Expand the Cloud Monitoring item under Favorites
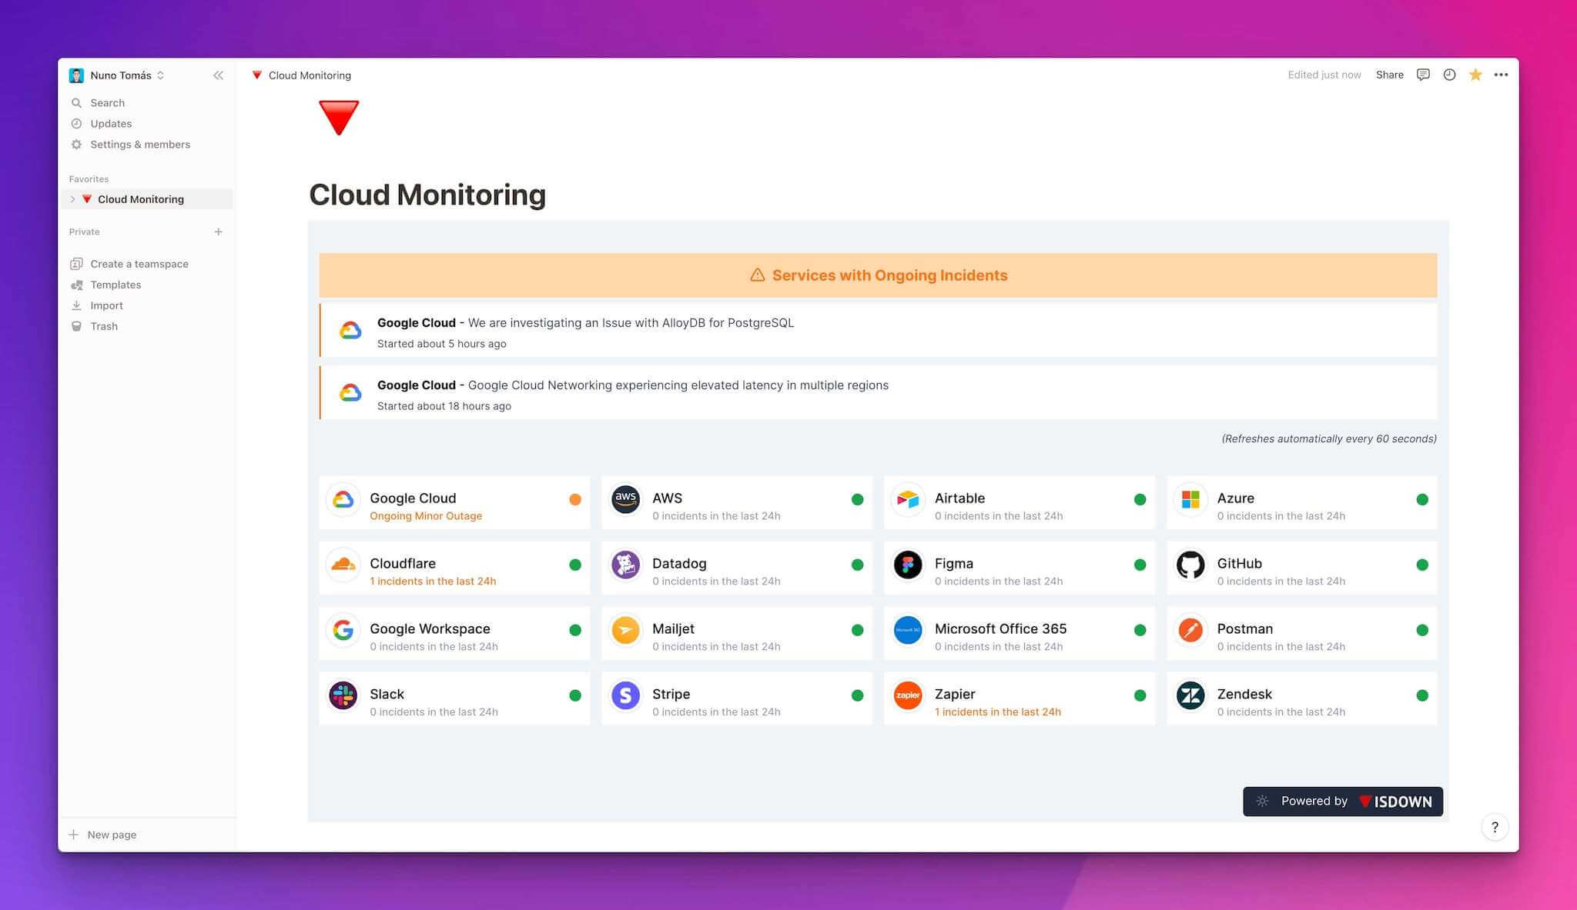Image resolution: width=1577 pixels, height=910 pixels. [x=73, y=198]
